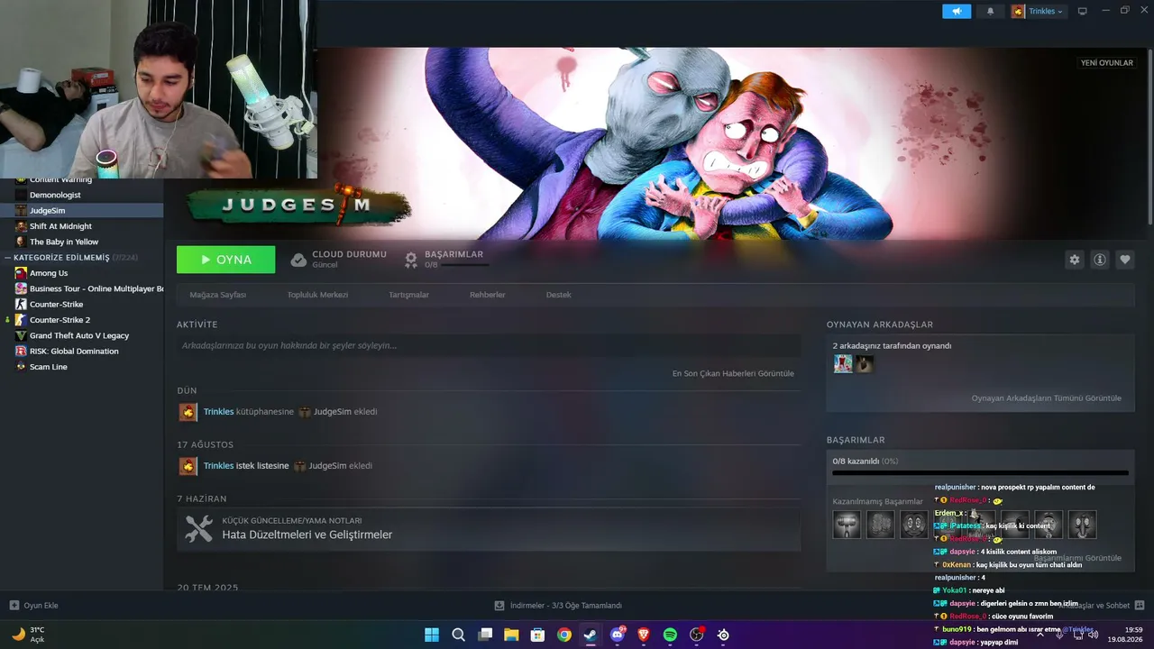Click the Grand Theft Auto V icon
This screenshot has width=1154, height=649.
(x=21, y=335)
